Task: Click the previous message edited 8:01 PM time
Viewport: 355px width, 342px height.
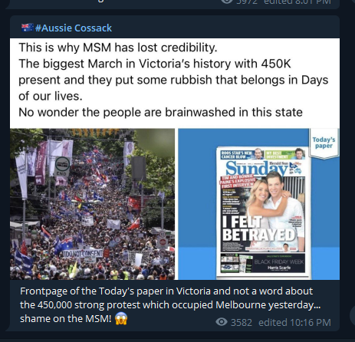Action: point(294,2)
